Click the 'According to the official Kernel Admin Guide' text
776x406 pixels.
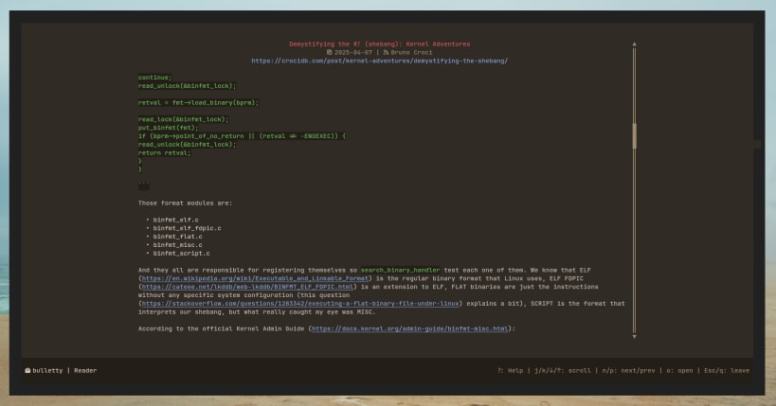point(221,328)
